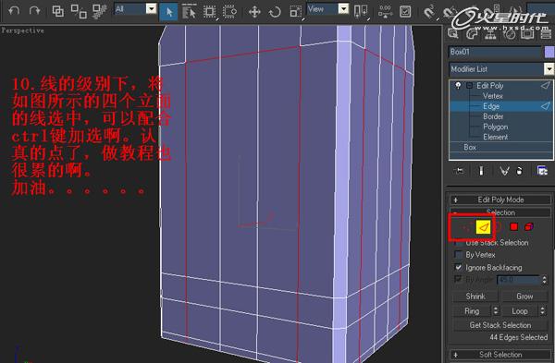Click the Redo arrow icon

pyautogui.click(x=35, y=10)
